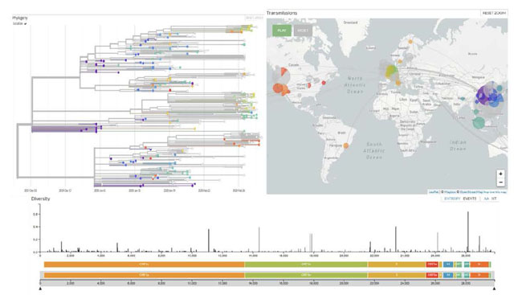
Task: Click the red ORF3a gene block
Action: [x=432, y=264]
